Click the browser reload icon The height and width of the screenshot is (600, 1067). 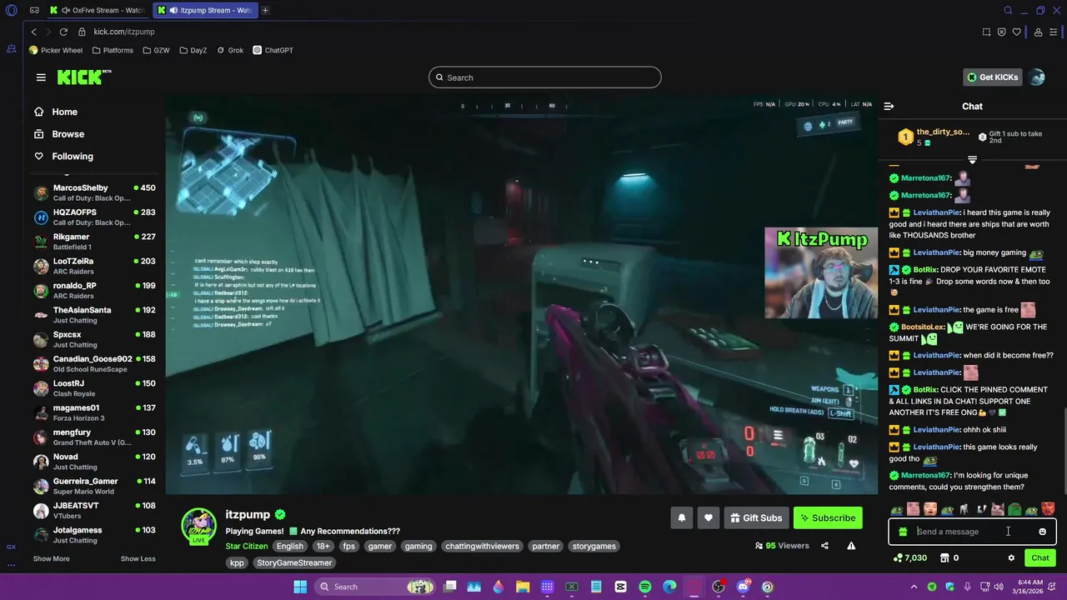[x=63, y=32]
